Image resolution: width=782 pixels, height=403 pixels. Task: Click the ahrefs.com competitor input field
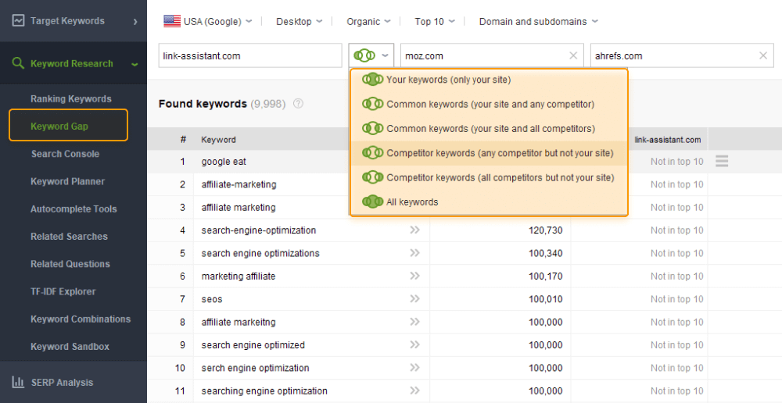coord(682,55)
